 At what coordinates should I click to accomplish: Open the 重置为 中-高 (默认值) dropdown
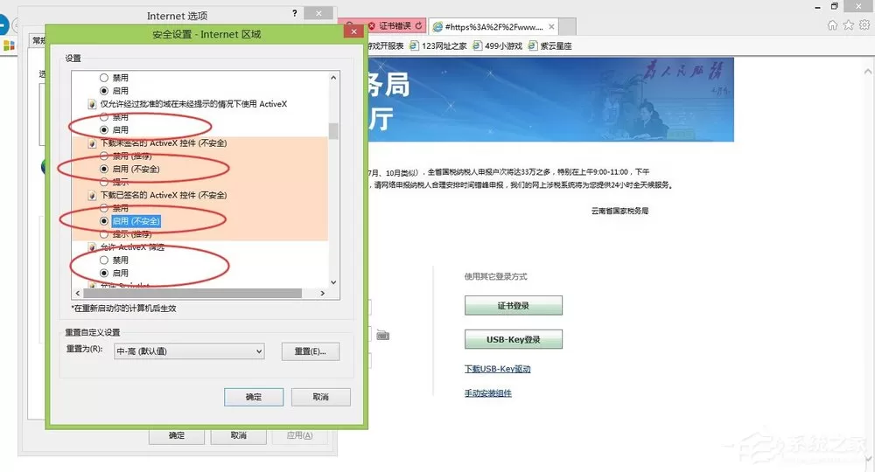click(x=189, y=351)
